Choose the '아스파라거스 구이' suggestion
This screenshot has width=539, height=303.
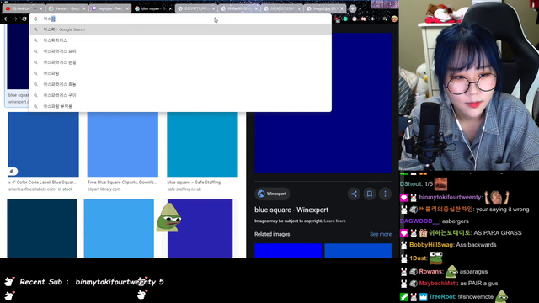(180, 95)
